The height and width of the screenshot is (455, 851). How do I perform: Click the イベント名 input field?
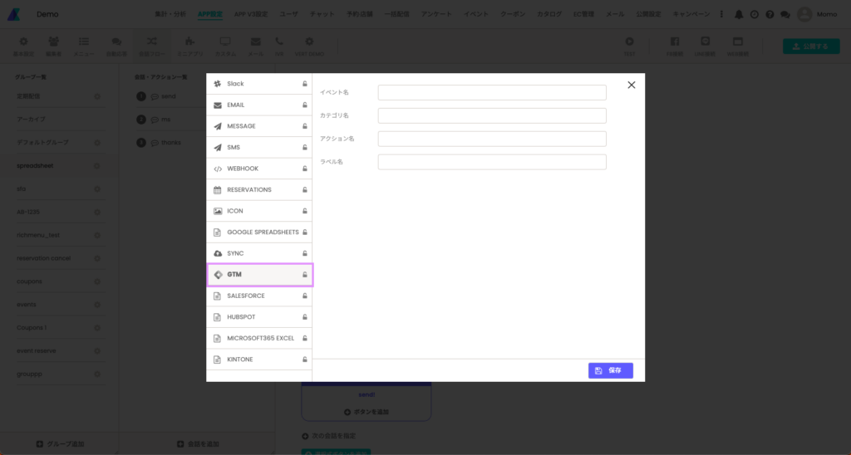tap(492, 93)
